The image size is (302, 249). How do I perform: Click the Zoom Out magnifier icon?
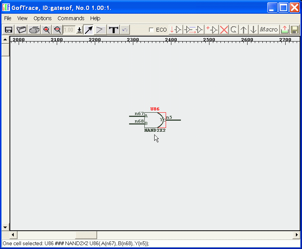[x=57, y=30]
